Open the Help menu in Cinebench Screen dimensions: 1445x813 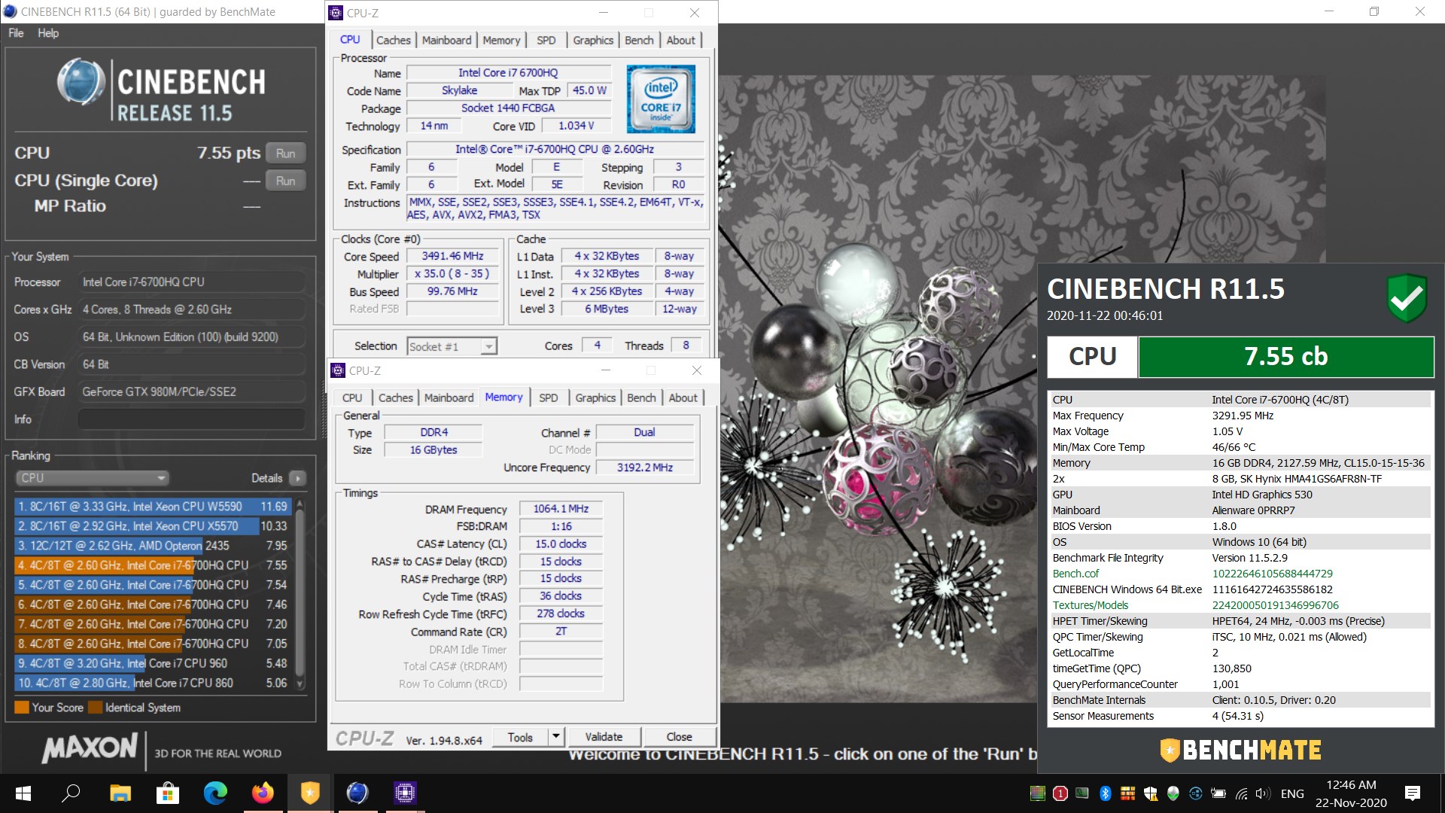tap(48, 33)
